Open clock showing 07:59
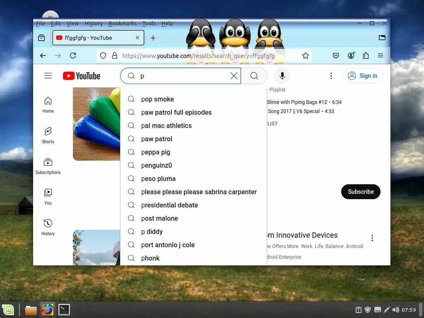The image size is (424, 318). [x=409, y=310]
